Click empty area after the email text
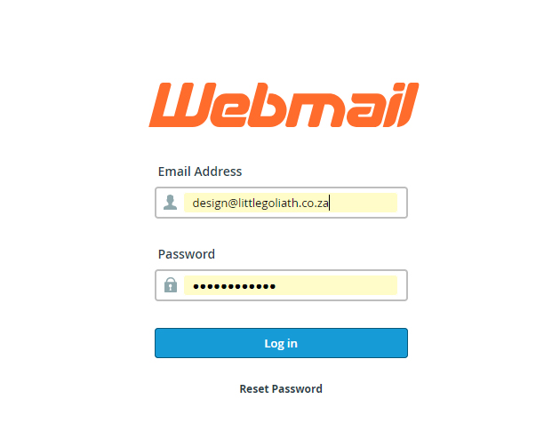This screenshot has width=552, height=447. click(363, 203)
